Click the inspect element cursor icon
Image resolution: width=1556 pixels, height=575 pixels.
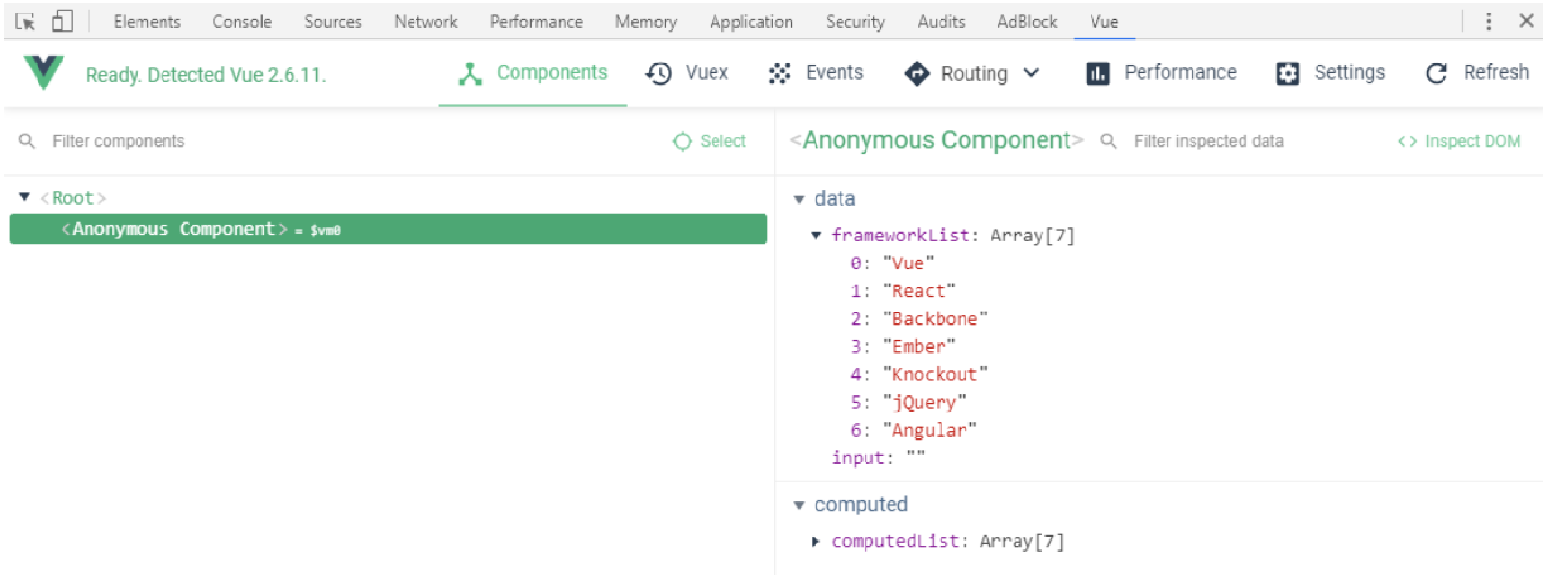pyautogui.click(x=25, y=21)
